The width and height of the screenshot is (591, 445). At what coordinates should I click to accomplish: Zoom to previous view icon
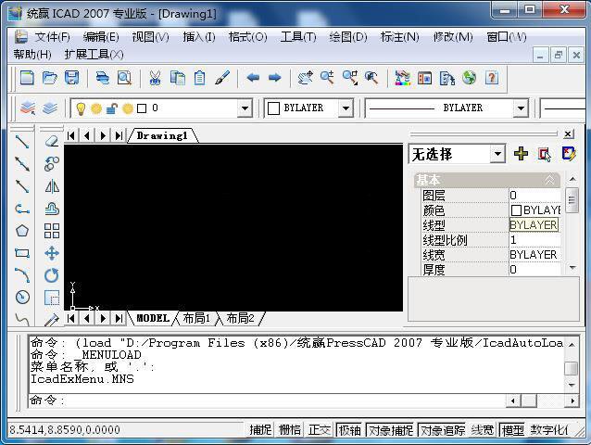371,78
